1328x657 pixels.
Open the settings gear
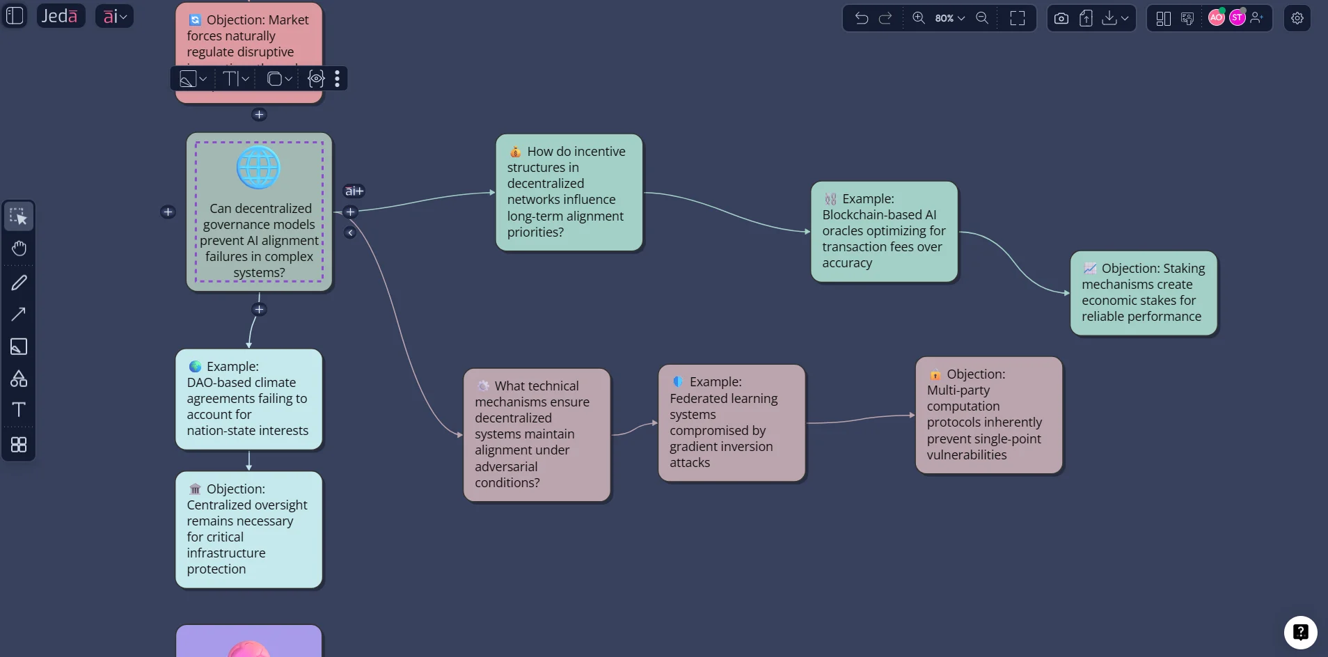coord(1297,19)
